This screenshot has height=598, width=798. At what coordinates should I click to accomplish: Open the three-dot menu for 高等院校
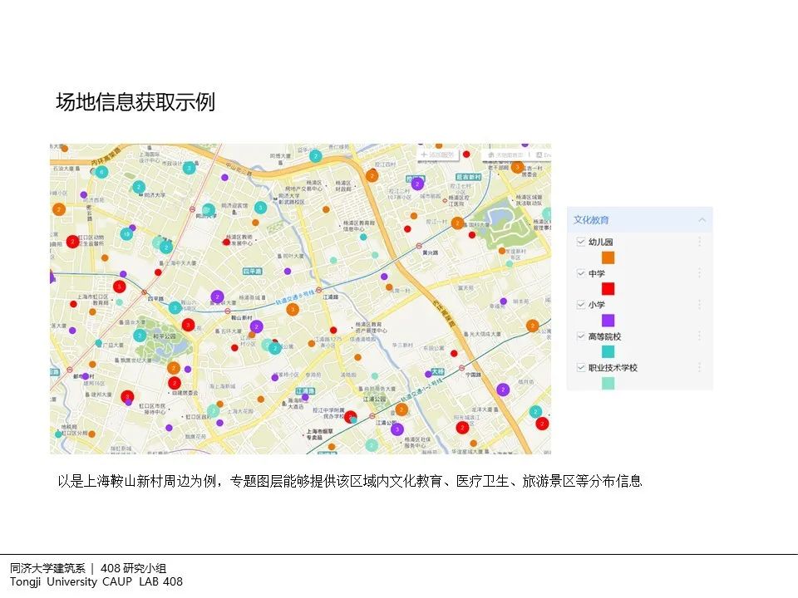click(x=699, y=336)
